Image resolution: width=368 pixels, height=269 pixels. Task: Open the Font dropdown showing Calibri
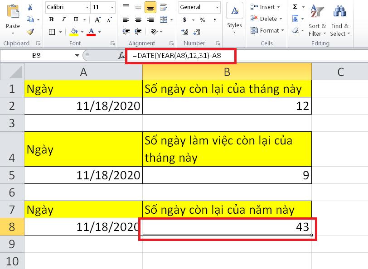(x=87, y=7)
